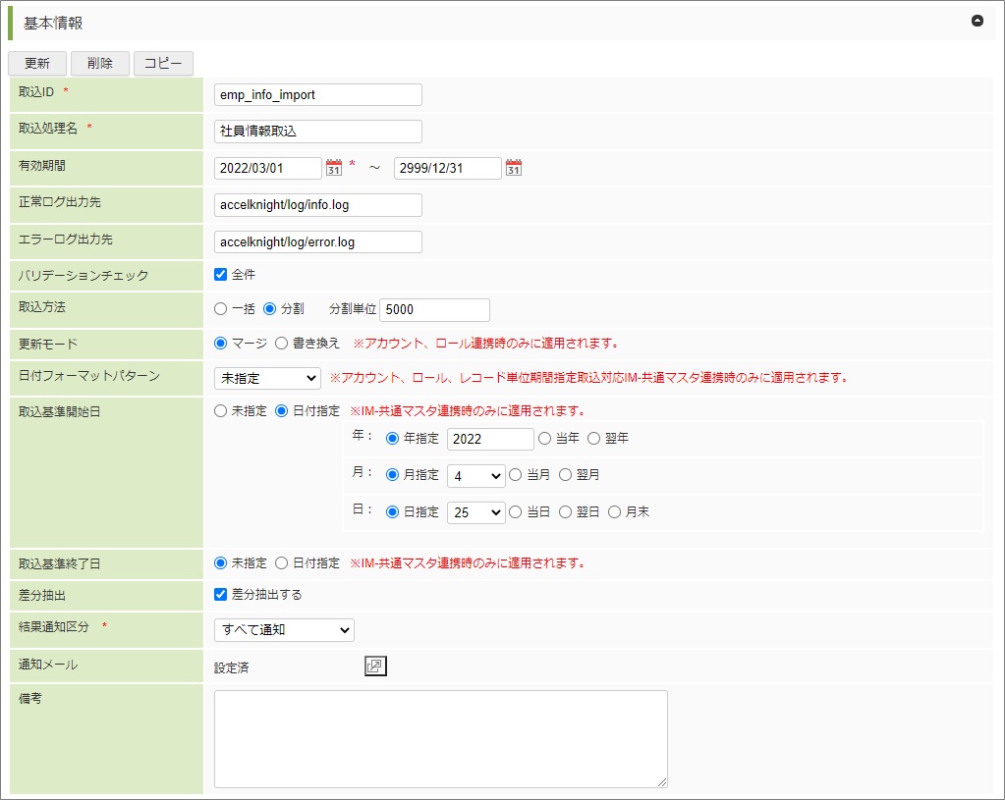Select the 一括 import method radio
The height and width of the screenshot is (800, 1005).
[x=221, y=309]
